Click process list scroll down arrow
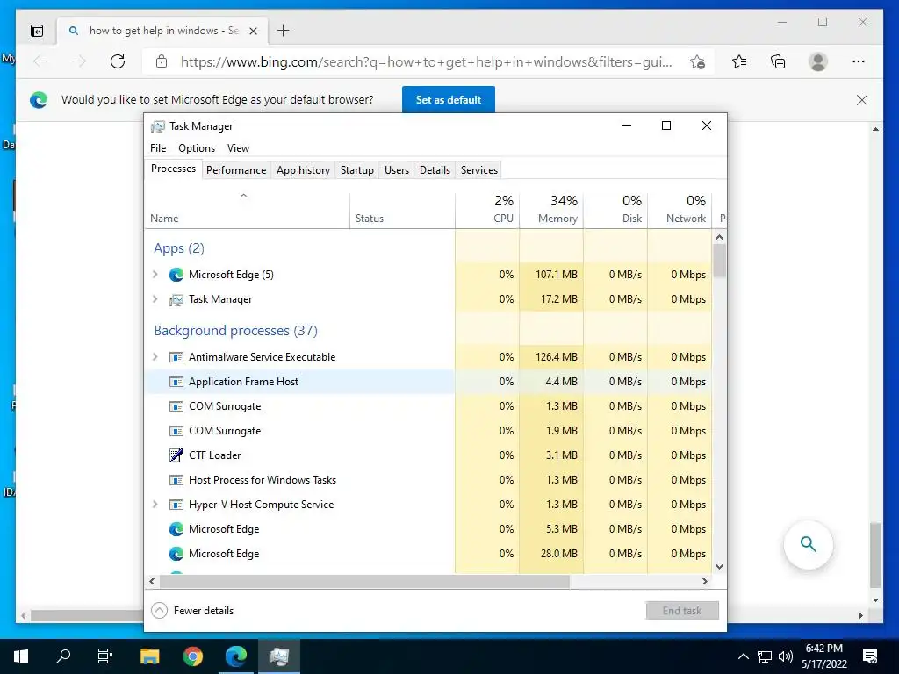Image resolution: width=899 pixels, height=674 pixels. tap(720, 567)
